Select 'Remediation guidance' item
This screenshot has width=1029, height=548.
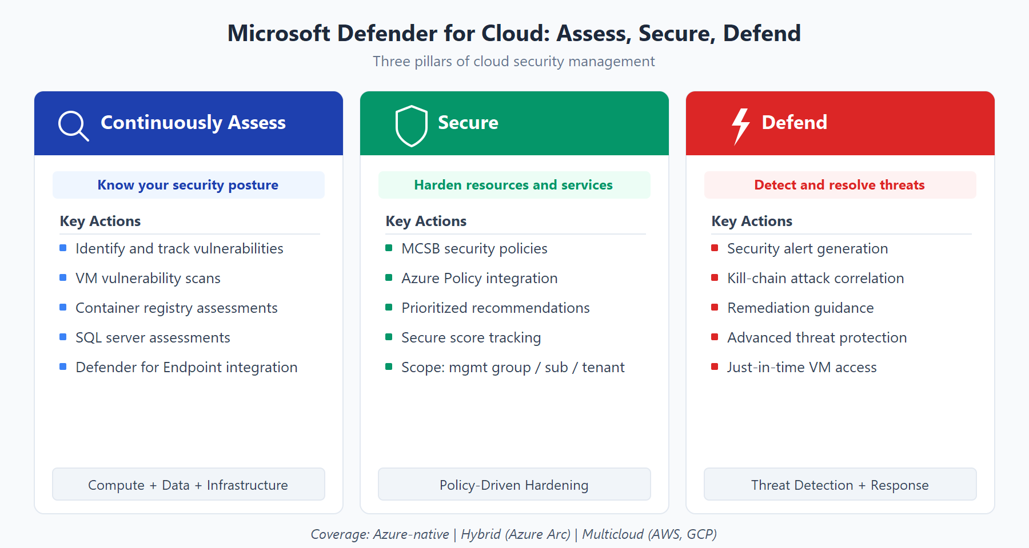[800, 308]
